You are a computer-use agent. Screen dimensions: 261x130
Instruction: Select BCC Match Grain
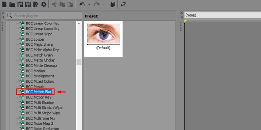point(39,55)
